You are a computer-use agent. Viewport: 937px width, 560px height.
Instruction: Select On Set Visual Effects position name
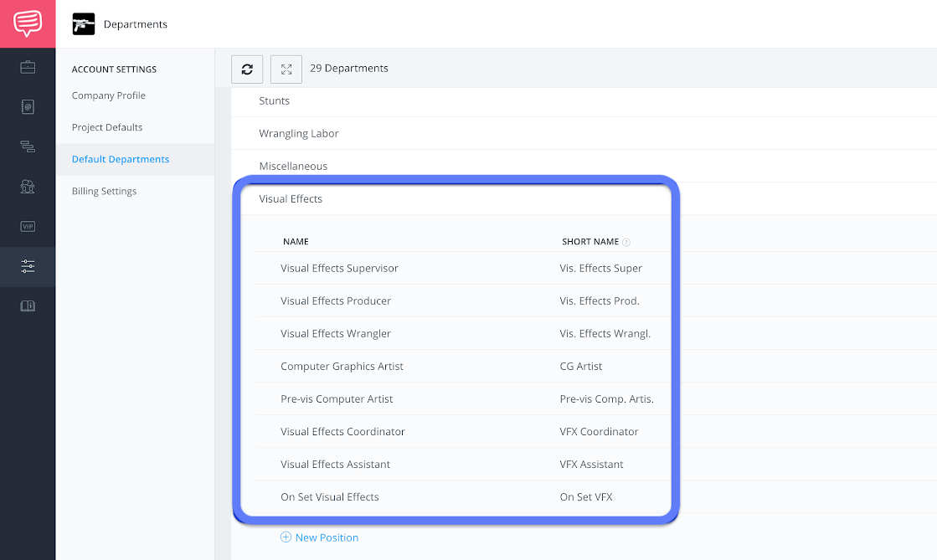click(330, 496)
